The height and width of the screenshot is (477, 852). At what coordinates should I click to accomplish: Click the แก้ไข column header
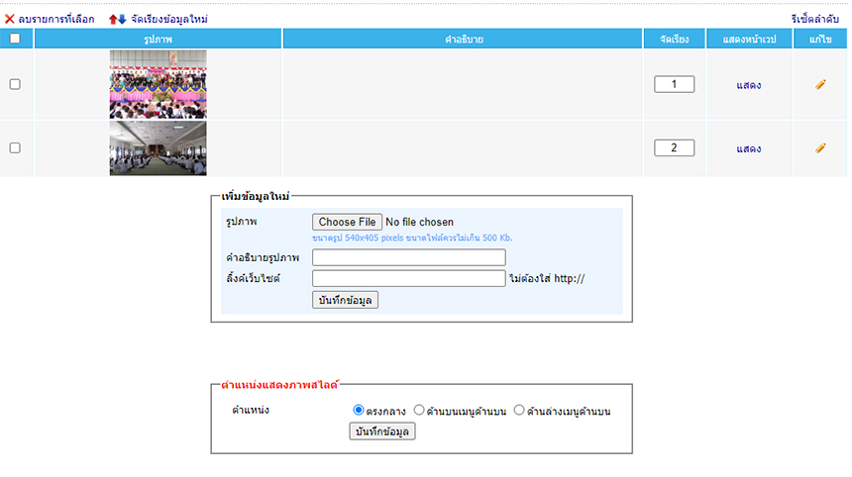tap(820, 39)
